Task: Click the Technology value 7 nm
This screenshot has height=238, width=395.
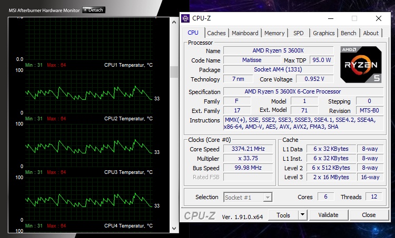Action: (238, 79)
